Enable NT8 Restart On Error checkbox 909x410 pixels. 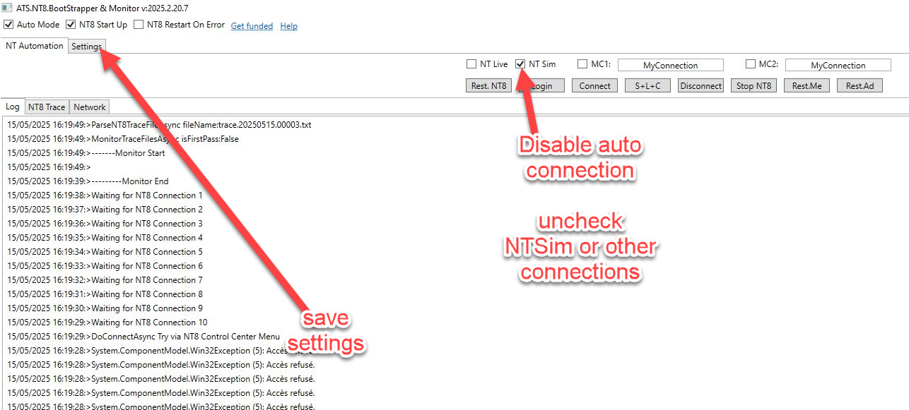pos(139,25)
